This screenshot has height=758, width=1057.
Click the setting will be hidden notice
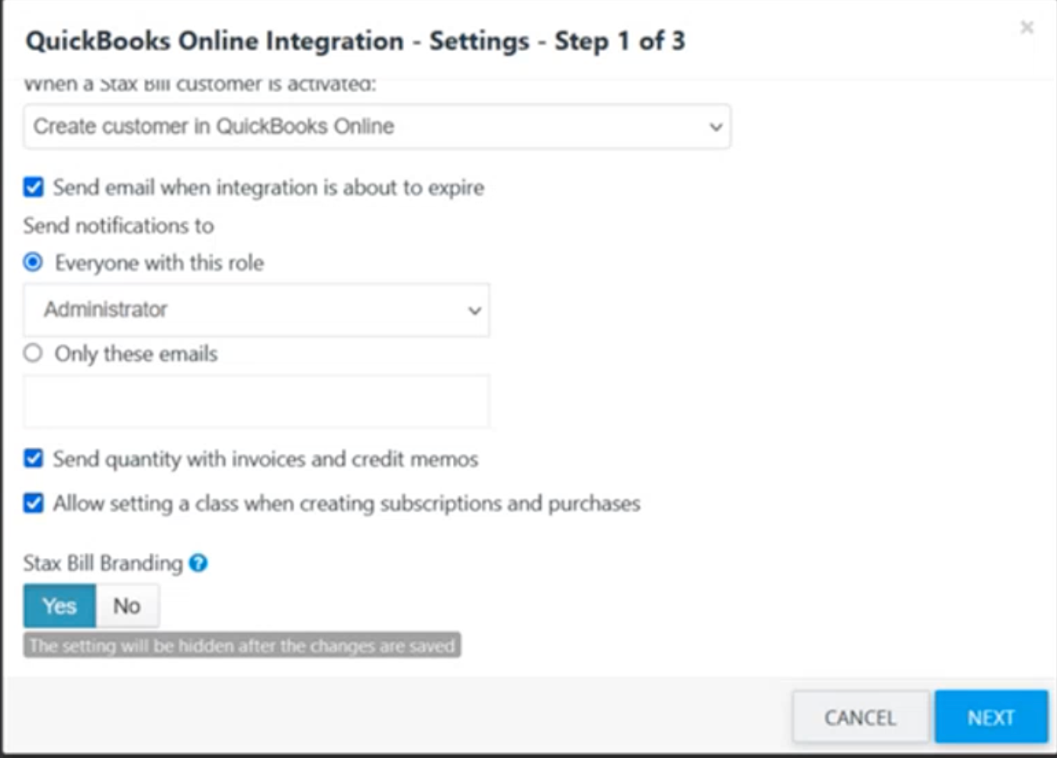242,645
